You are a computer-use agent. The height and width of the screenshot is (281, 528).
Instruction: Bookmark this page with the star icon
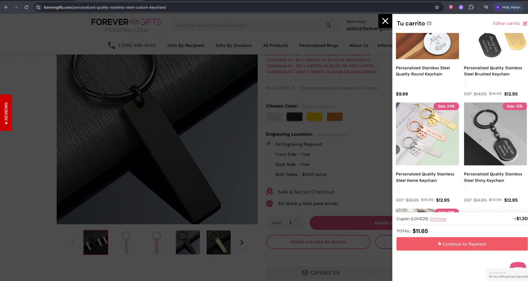click(x=437, y=7)
